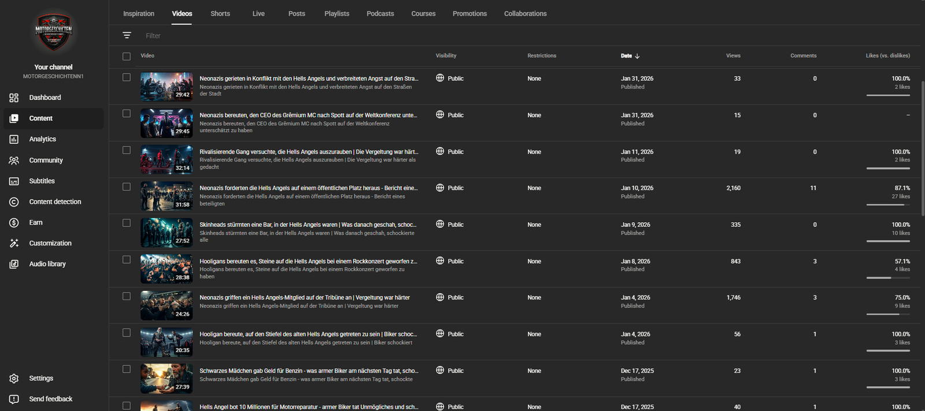The image size is (925, 411).
Task: Select the 'Skinheads stürmten eine Bar' checkbox
Action: [127, 223]
